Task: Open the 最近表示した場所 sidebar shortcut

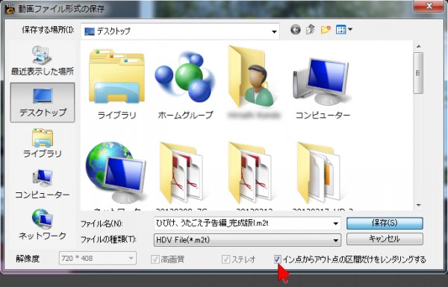Action: coord(43,60)
